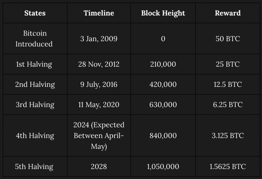262x179 pixels.
Task: Select the Bitcoin Introduced cell
Action: point(35,39)
